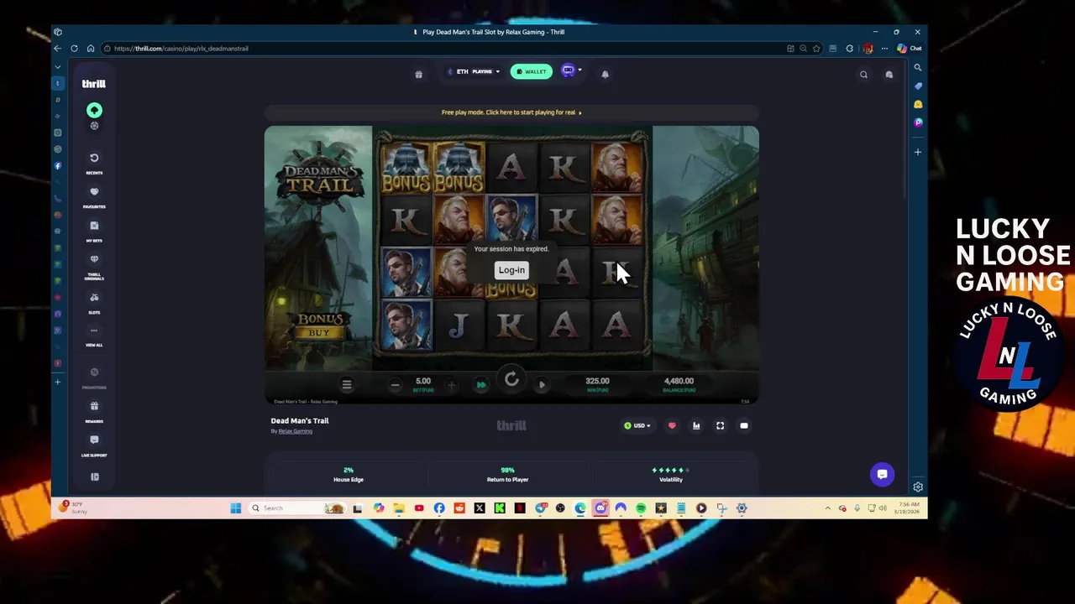This screenshot has width=1075, height=604.
Task: Increase the bet with plus button
Action: [452, 385]
